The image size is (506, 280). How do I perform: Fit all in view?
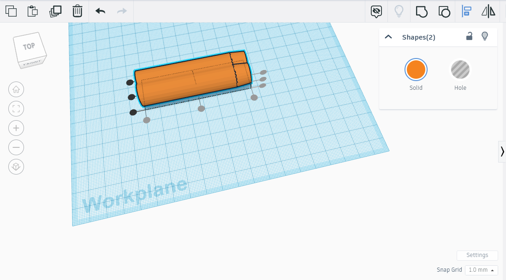pyautogui.click(x=16, y=109)
